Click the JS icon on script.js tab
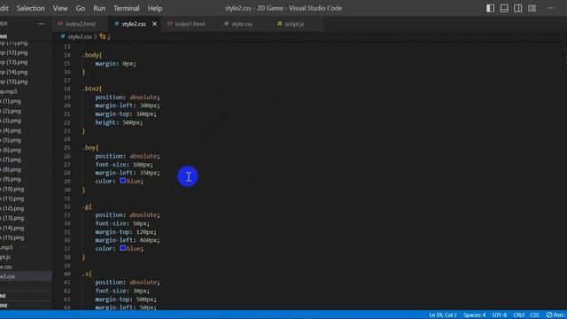This screenshot has height=319, width=567. point(280,24)
